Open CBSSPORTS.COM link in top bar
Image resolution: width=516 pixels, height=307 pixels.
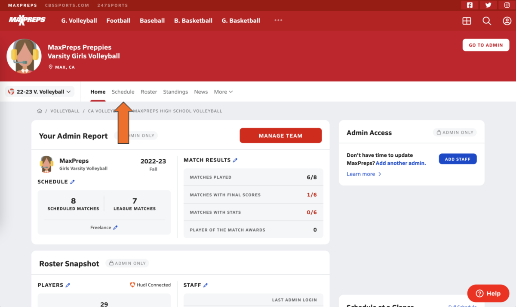click(x=67, y=5)
